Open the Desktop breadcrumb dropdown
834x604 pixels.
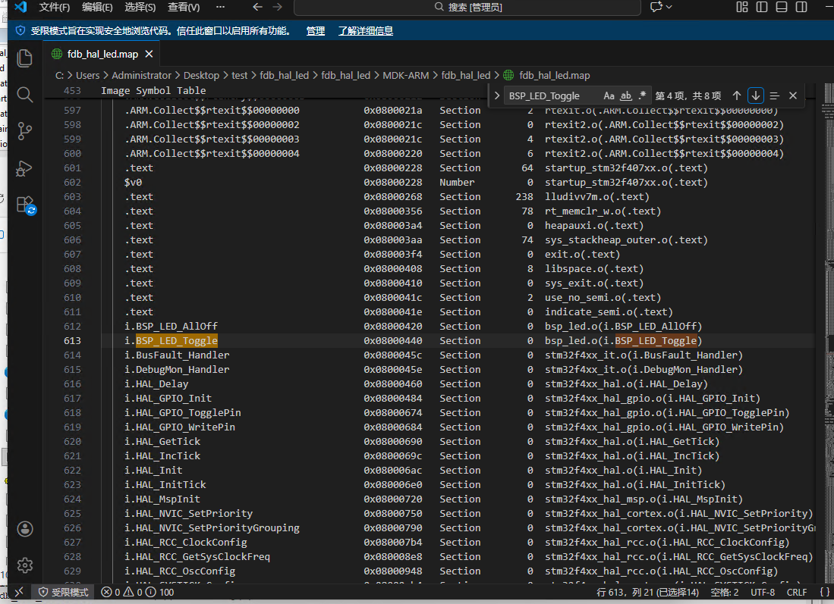click(x=201, y=76)
